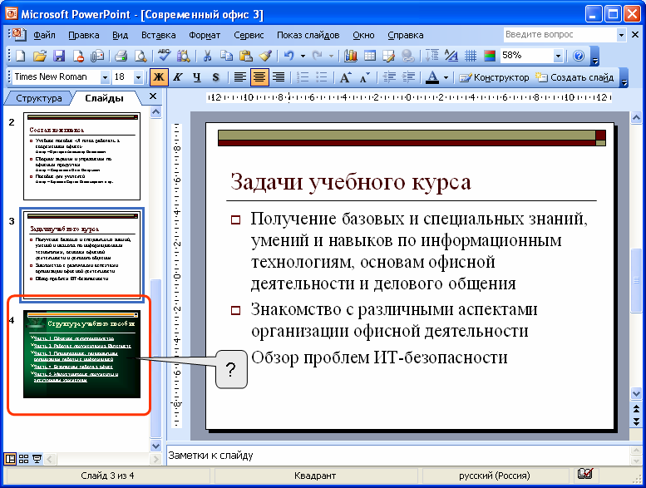This screenshot has height=488, width=646.
Task: Toggle bold formatting (Ж)
Action: click(159, 77)
